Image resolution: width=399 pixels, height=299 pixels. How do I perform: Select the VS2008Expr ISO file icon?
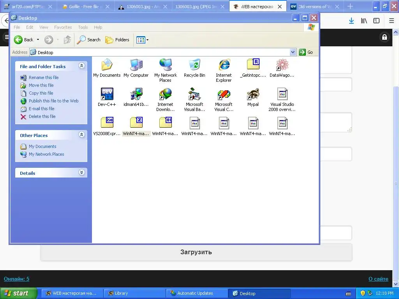(107, 126)
